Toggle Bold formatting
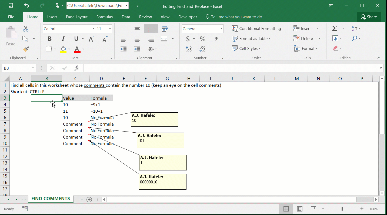This screenshot has height=215, width=387. [49, 39]
